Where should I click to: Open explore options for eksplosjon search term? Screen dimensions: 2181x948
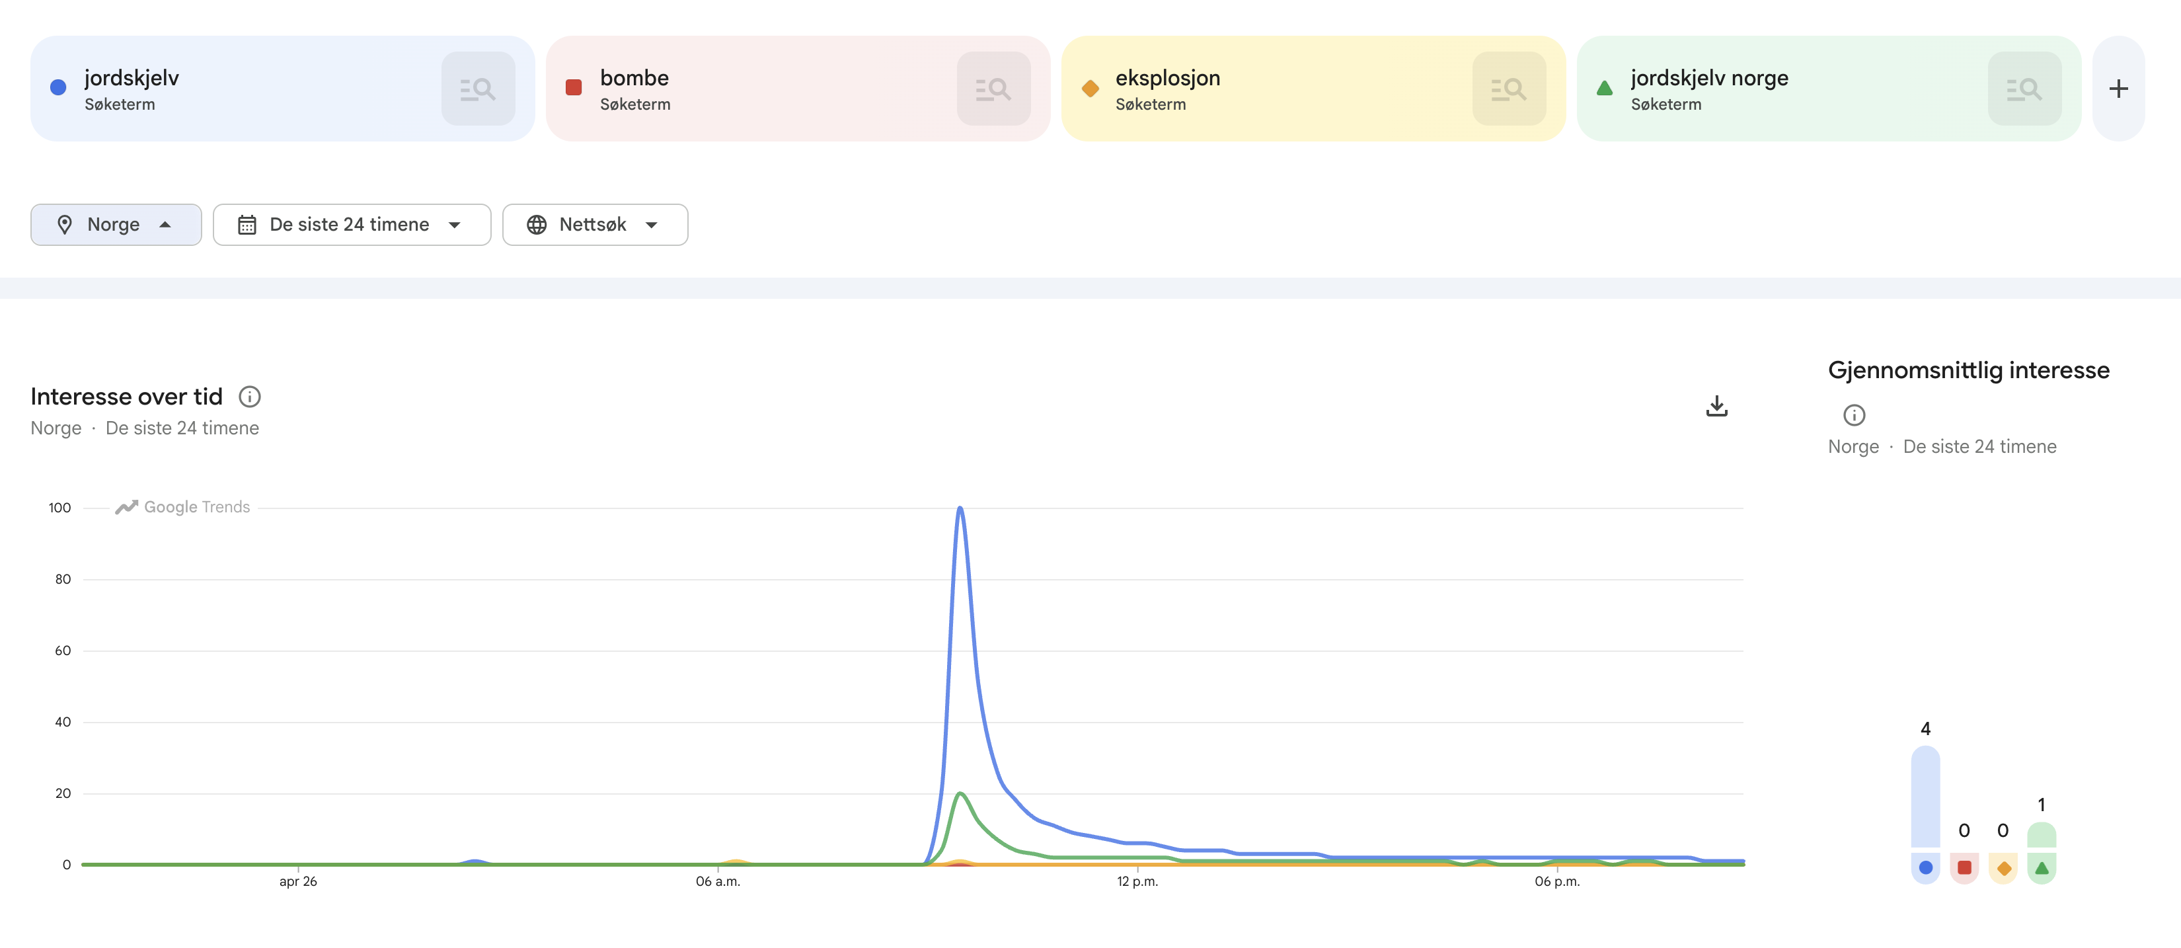[x=1510, y=88]
